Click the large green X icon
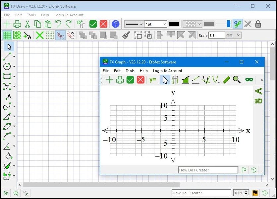 [40, 35]
